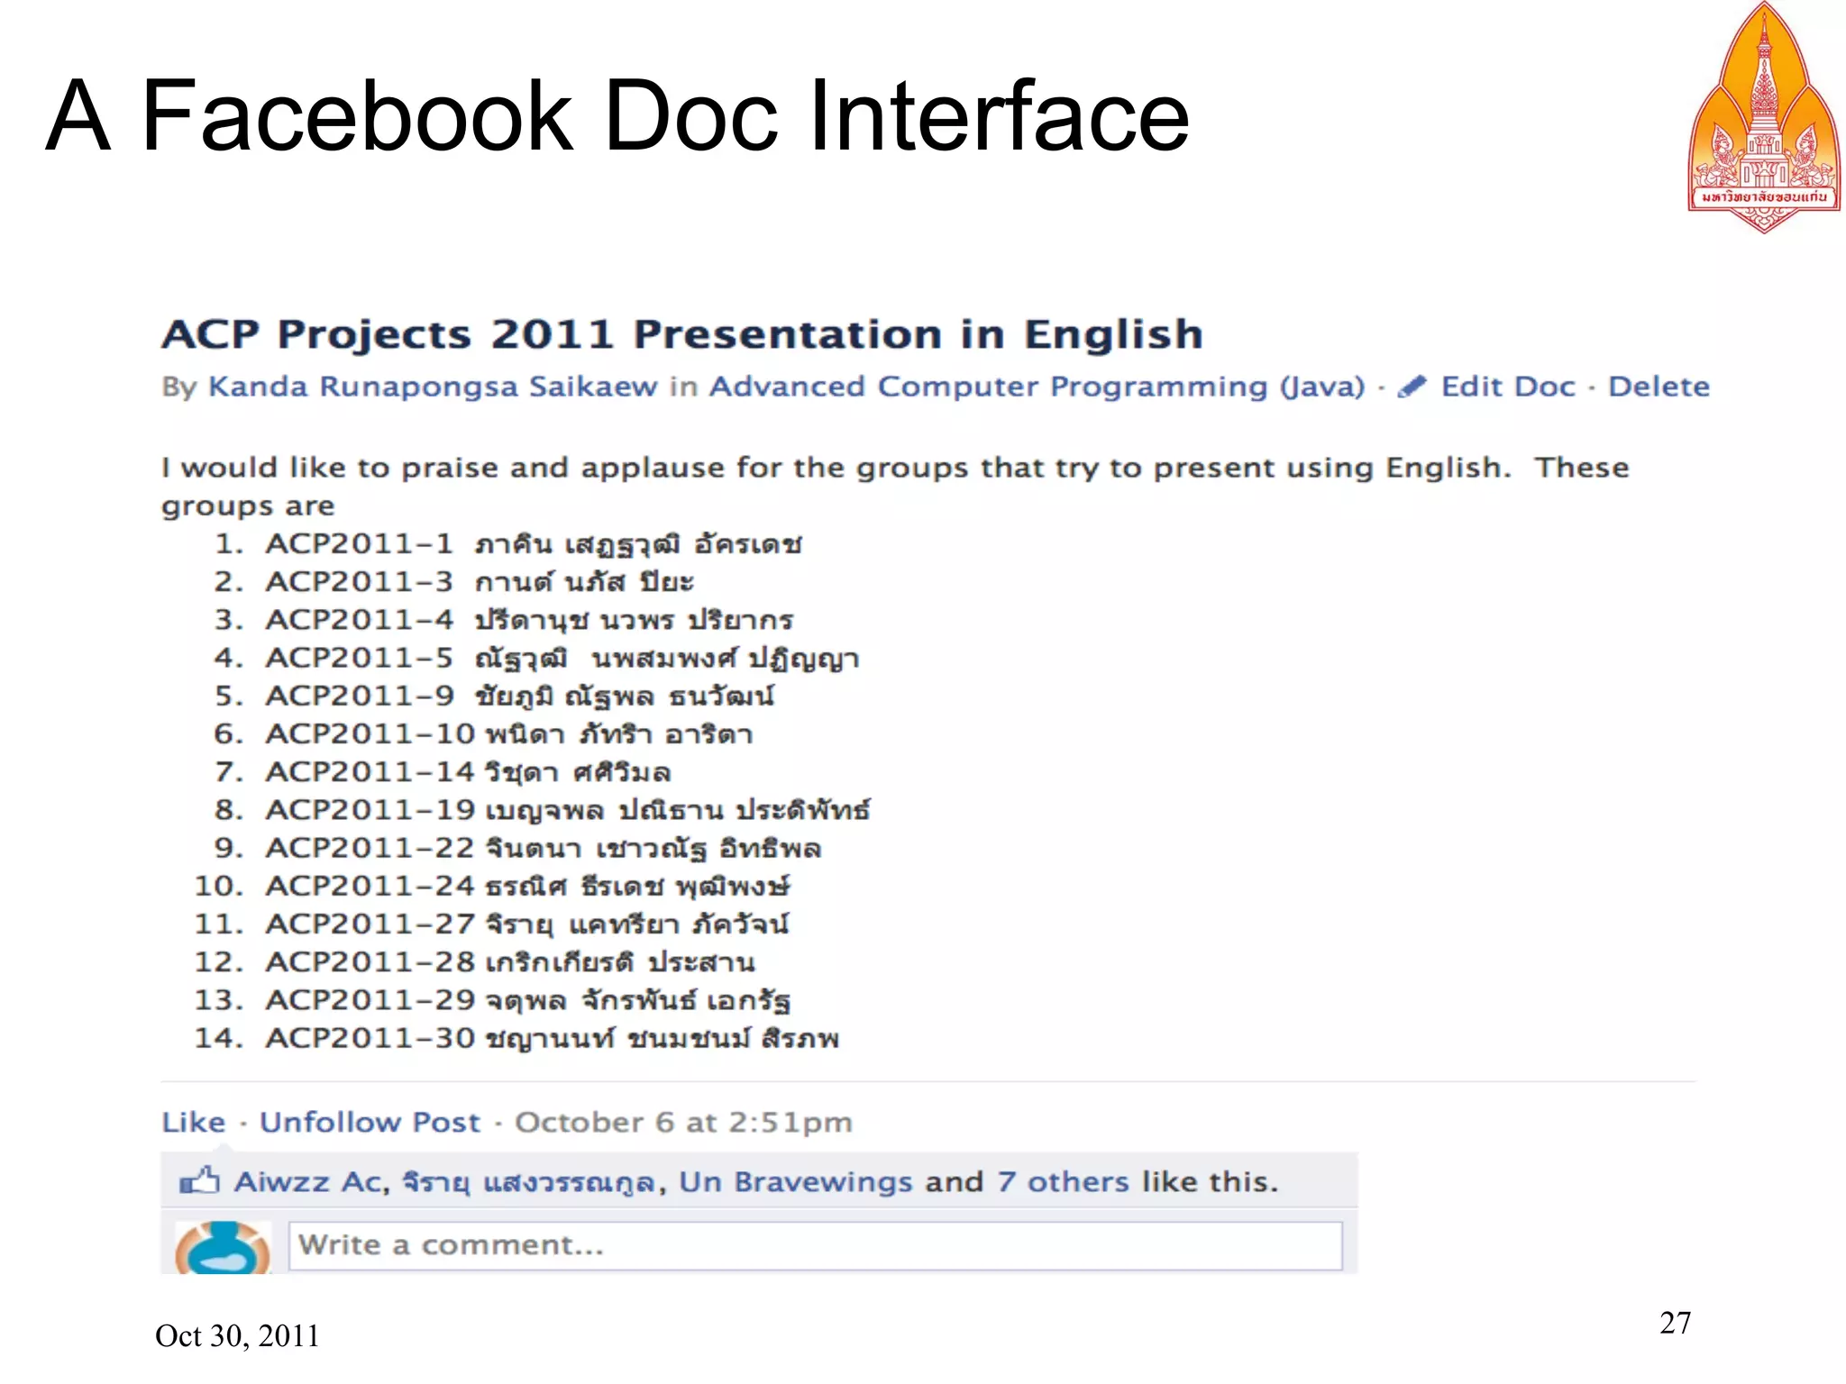Screen dimensions: 1846x1384
Task: Click the list row ACP2011-14
Action: [x=443, y=772]
